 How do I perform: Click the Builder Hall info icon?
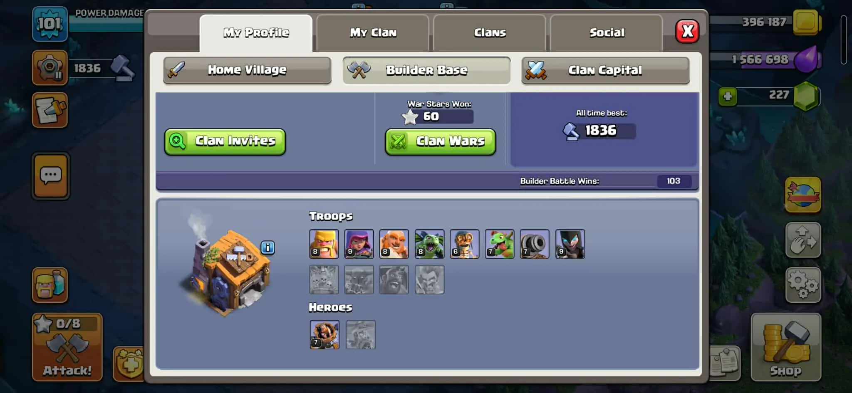[267, 247]
